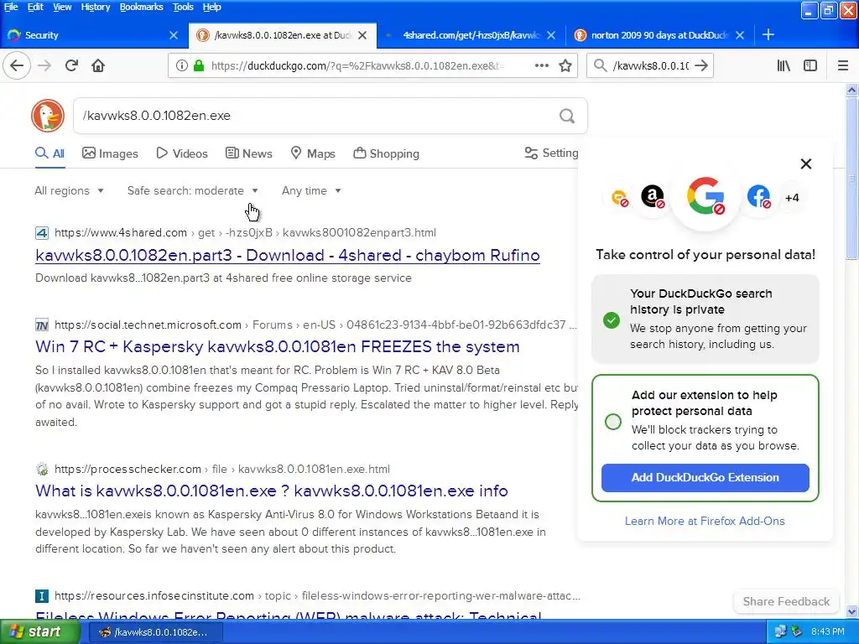Switch to the 4shared.com tab
Viewport: 859px width, 644px height.
click(x=470, y=35)
